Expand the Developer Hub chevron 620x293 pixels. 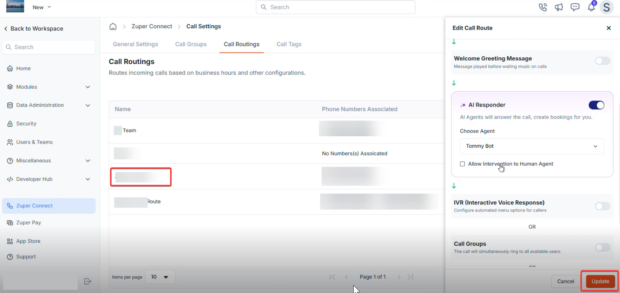88,179
